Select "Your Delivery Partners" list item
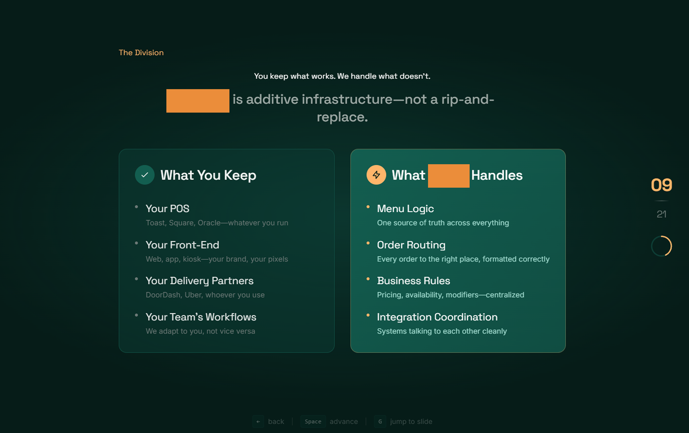Image resolution: width=689 pixels, height=433 pixels. pyautogui.click(x=199, y=281)
